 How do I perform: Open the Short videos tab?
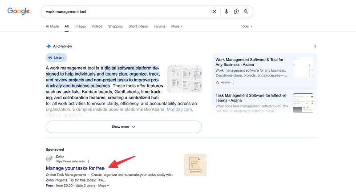(138, 26)
